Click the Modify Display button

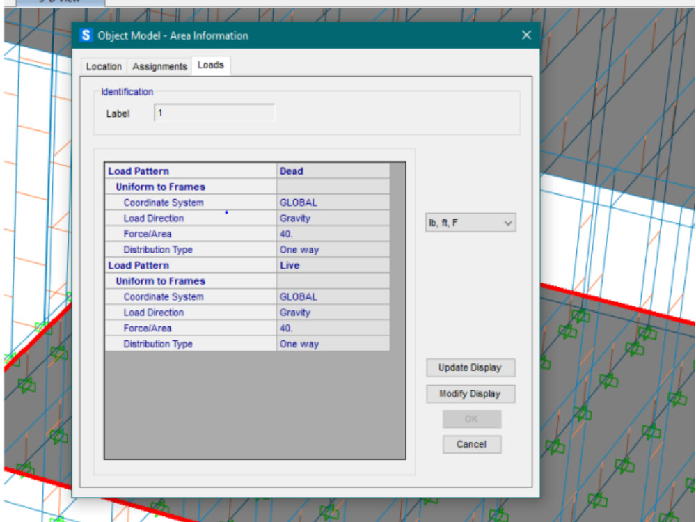click(470, 394)
